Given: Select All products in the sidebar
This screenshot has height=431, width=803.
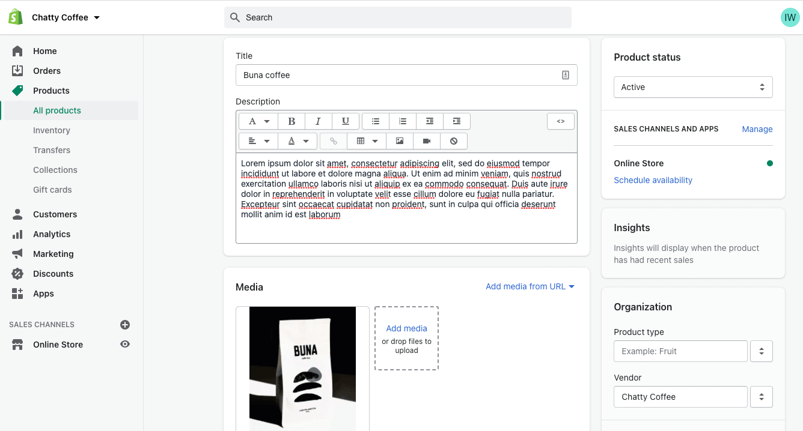Looking at the screenshot, I should point(57,110).
